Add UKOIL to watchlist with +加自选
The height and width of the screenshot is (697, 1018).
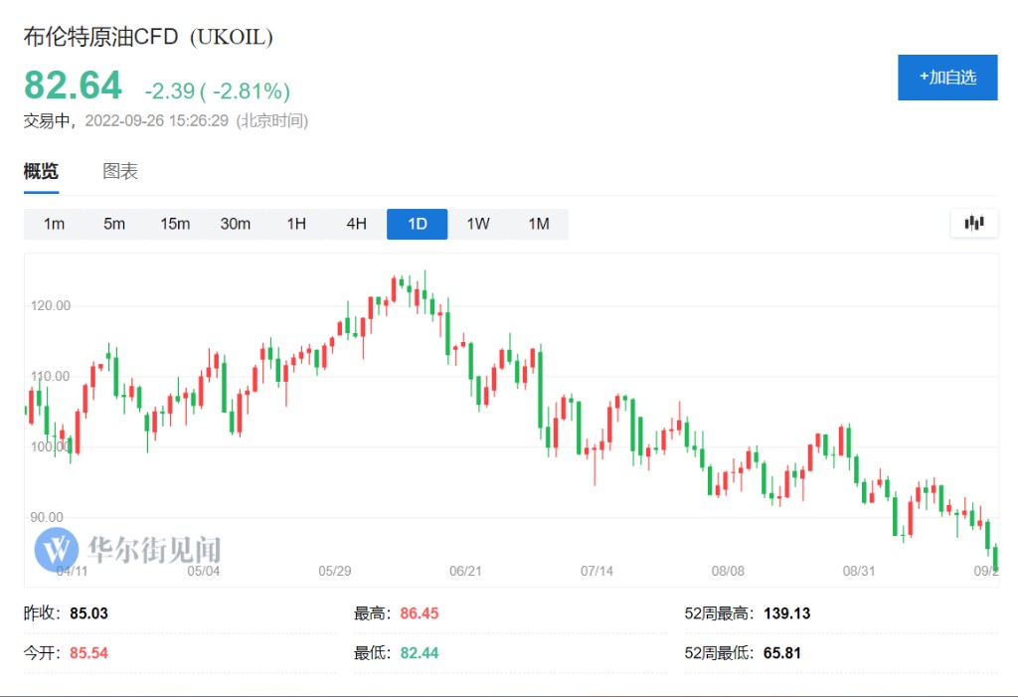tap(946, 78)
